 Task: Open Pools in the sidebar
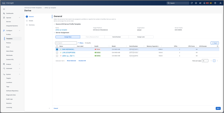[x=8, y=47]
